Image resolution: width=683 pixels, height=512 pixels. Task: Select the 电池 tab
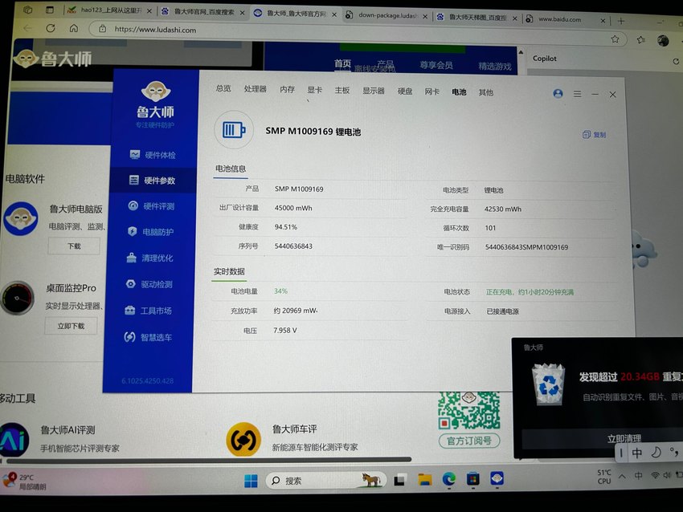(x=459, y=91)
